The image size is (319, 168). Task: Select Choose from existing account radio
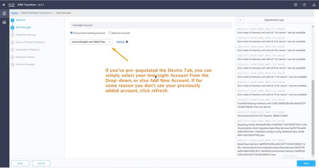click(71, 33)
